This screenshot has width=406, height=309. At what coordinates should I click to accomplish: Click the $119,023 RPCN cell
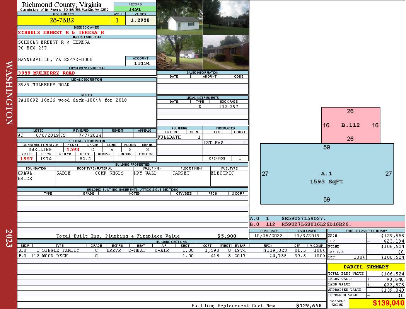275,250
